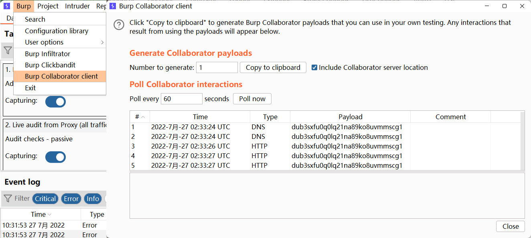
Task: Click the Burp Suite lightning logo icon
Action: coord(7,6)
